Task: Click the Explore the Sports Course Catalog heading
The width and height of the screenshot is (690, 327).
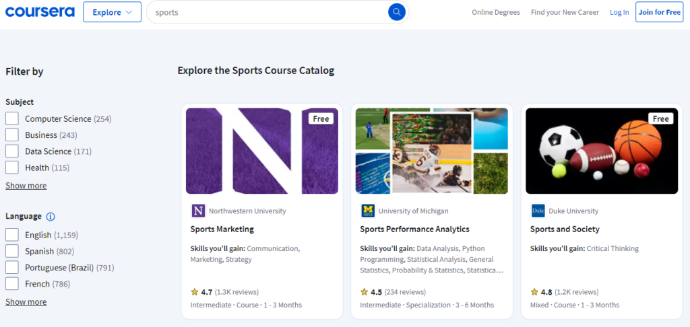Action: 256,71
